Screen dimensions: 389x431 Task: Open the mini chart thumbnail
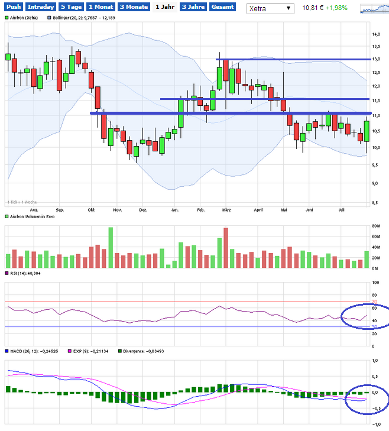tap(374, 9)
